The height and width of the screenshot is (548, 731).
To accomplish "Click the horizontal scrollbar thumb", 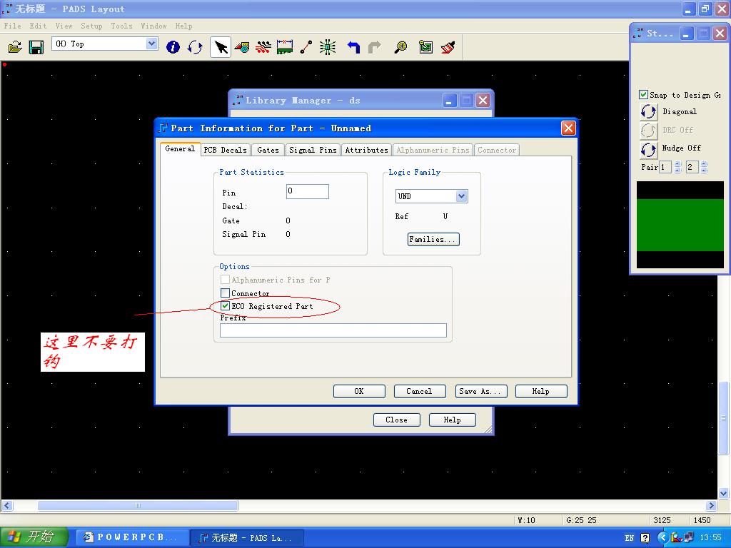I will point(138,506).
